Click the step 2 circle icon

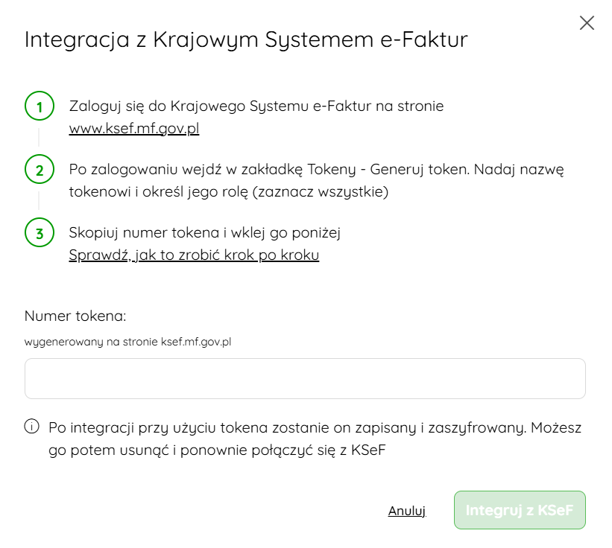tap(40, 170)
